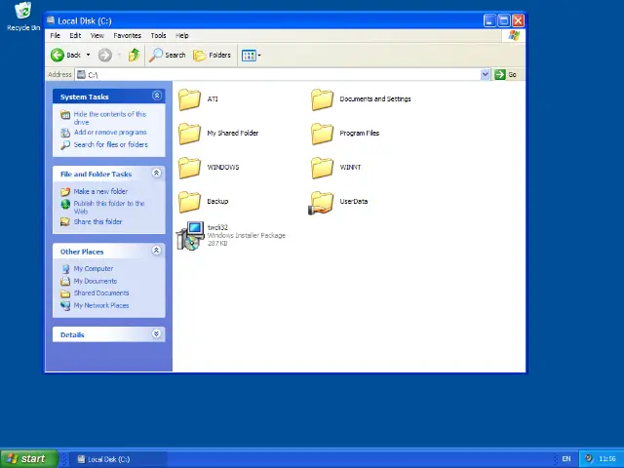
Task: Click the Windows flag logo in menu bar
Action: click(x=514, y=35)
